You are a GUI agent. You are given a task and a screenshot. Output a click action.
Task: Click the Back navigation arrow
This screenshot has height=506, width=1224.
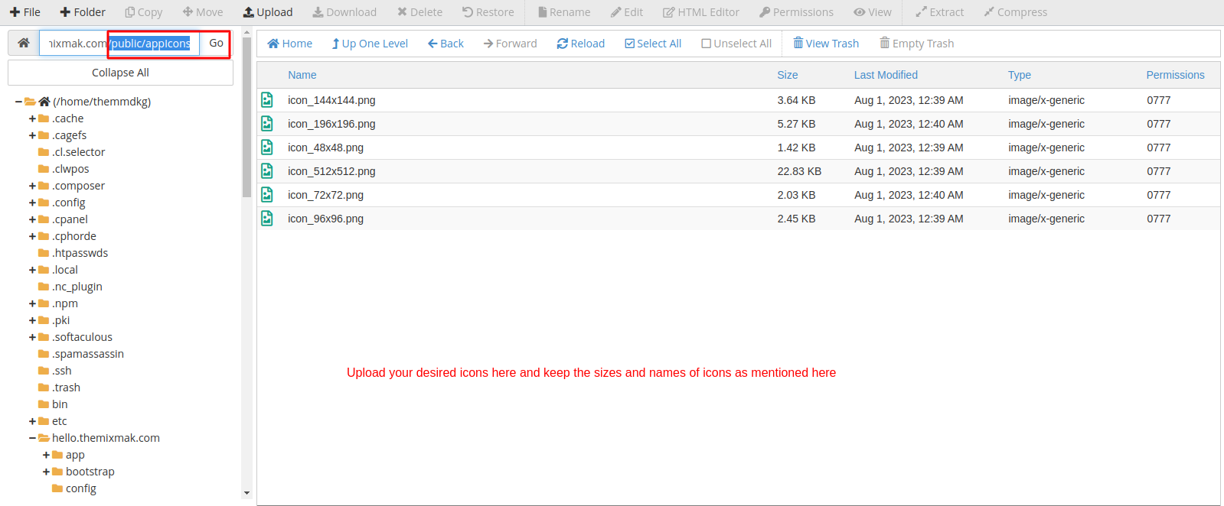point(433,44)
